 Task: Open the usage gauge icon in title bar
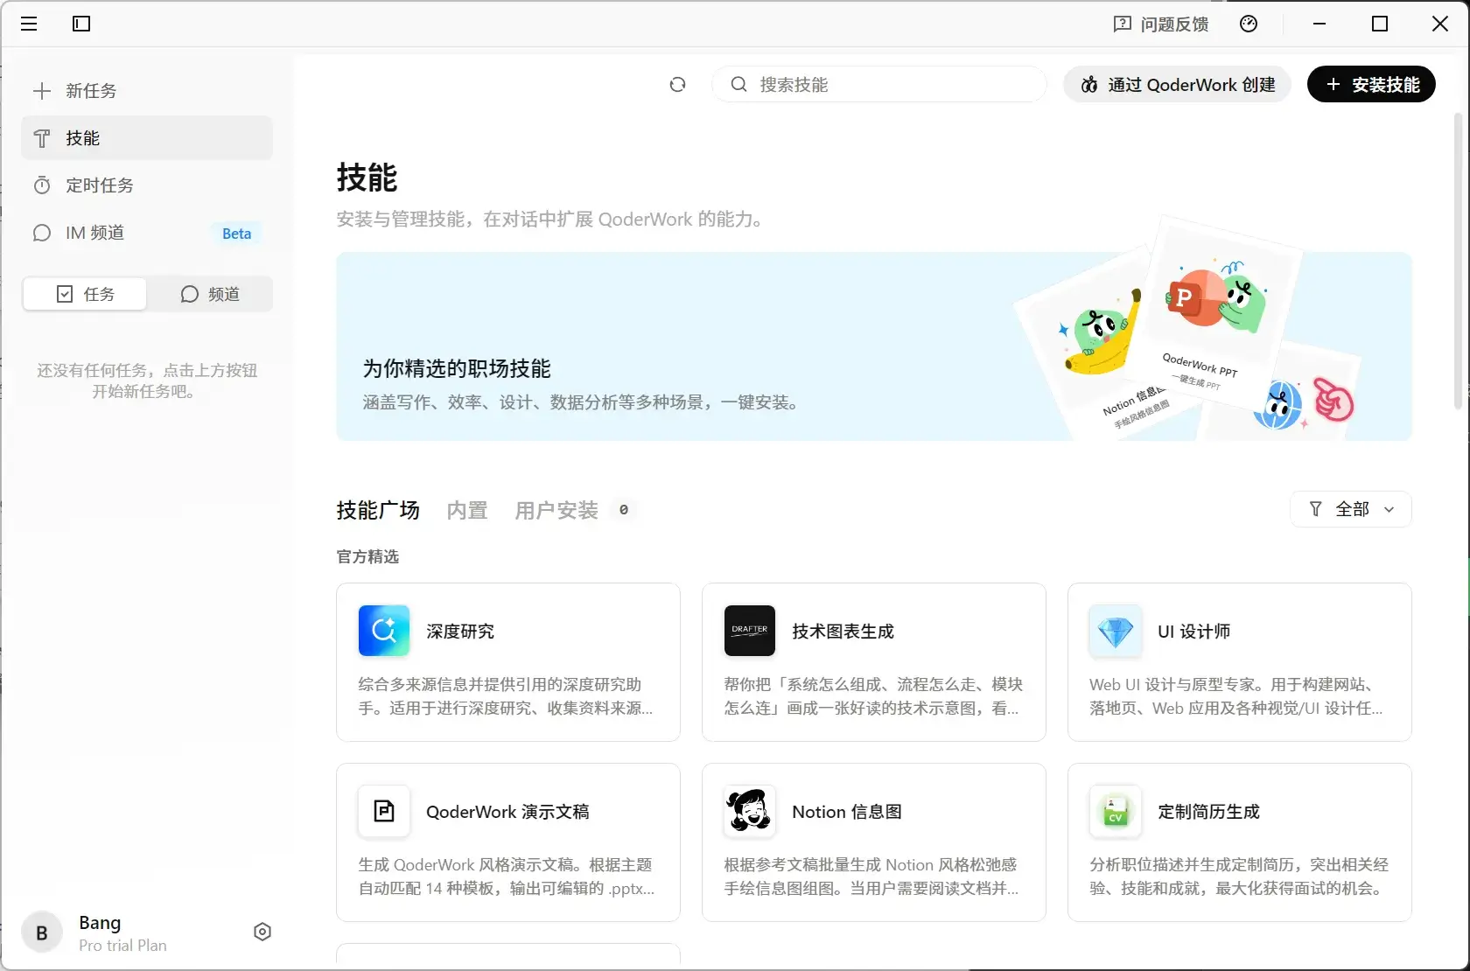(x=1249, y=24)
